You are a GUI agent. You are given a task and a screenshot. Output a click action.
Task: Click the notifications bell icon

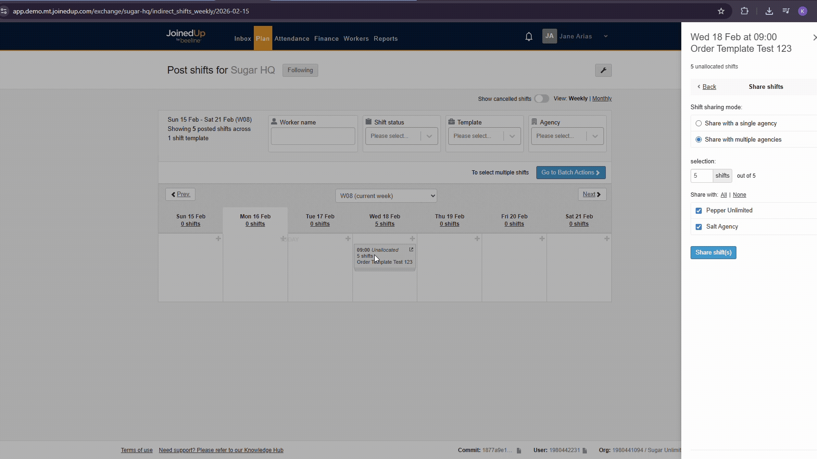point(528,37)
